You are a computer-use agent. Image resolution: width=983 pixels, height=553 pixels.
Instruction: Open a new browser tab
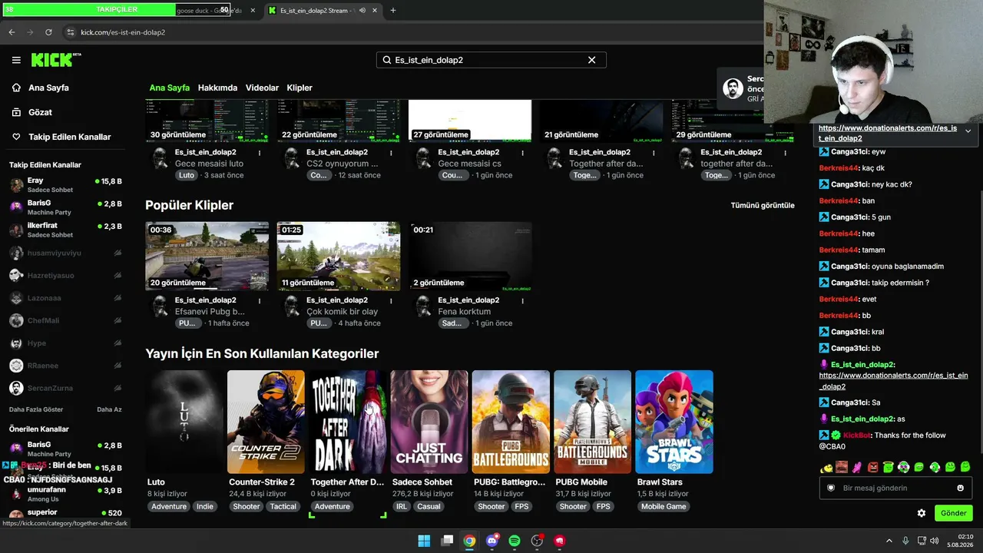pyautogui.click(x=393, y=11)
